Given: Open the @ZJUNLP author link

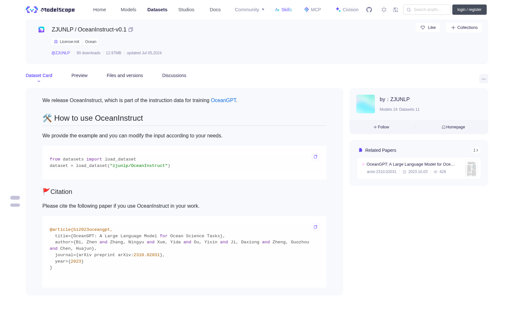Looking at the screenshot, I should coord(61,53).
